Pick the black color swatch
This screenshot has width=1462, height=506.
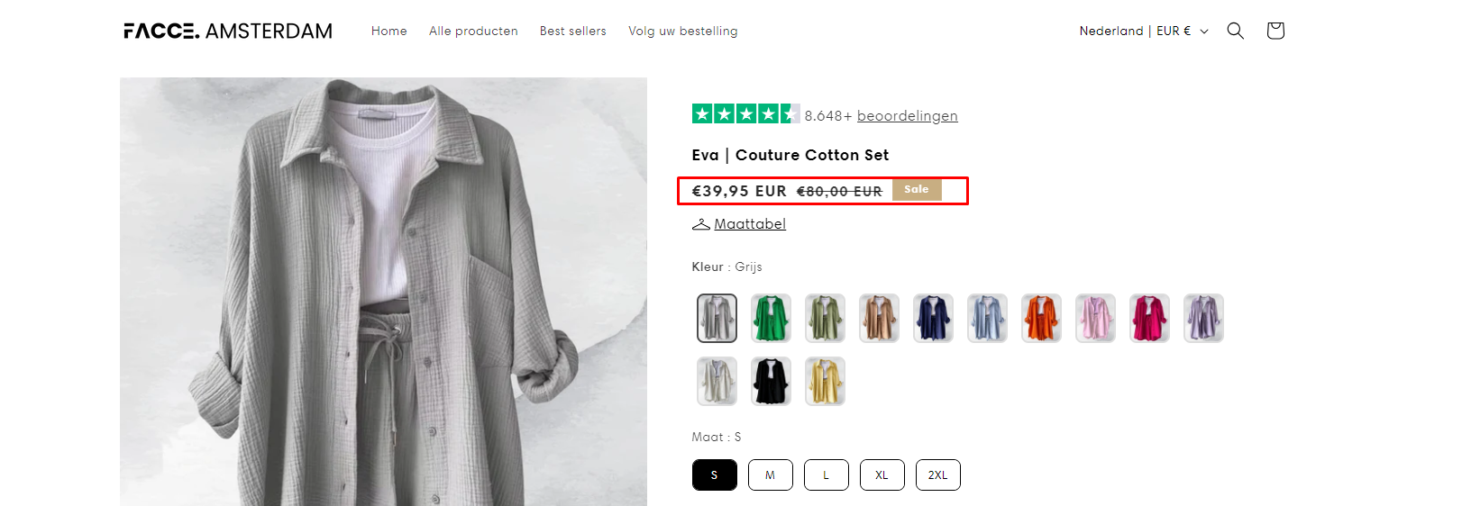coord(771,381)
